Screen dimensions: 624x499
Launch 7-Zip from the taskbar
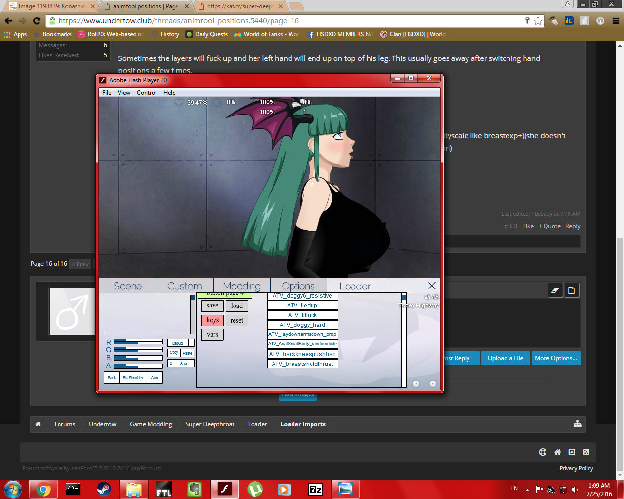pos(315,489)
